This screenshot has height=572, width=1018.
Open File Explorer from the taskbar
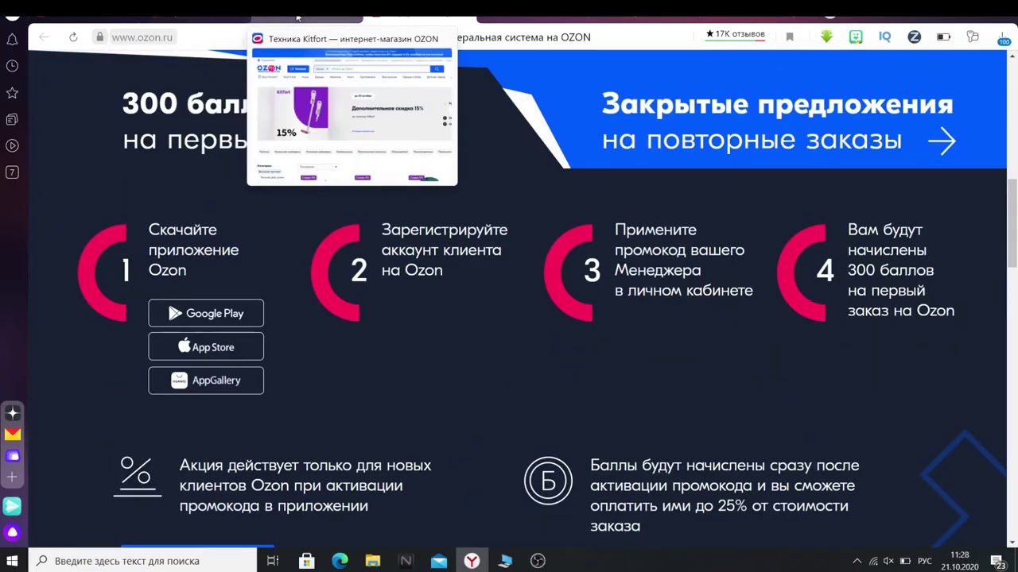(x=372, y=561)
